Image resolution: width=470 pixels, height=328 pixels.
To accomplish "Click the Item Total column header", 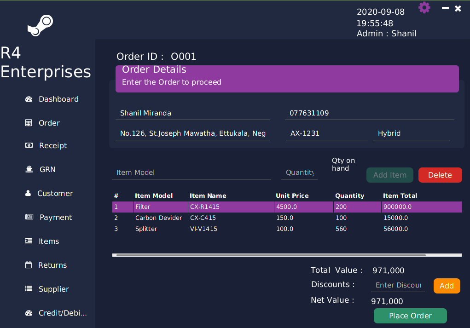I will (x=400, y=196).
